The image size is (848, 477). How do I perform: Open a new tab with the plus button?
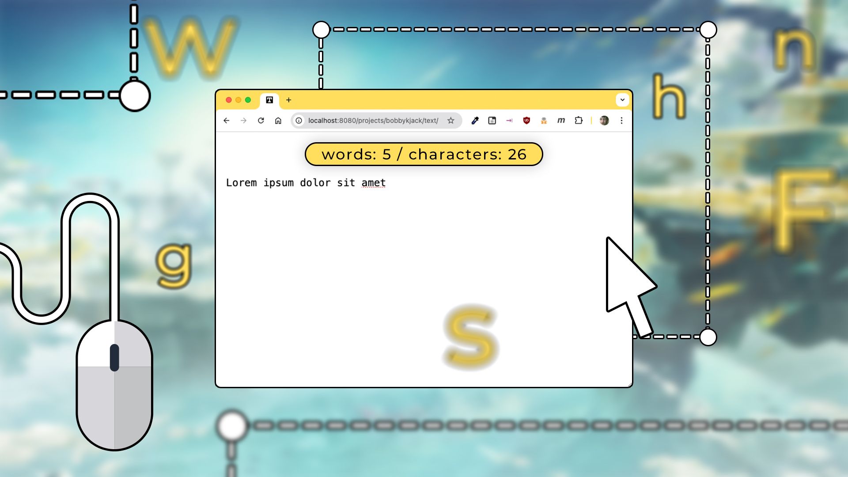(x=289, y=100)
